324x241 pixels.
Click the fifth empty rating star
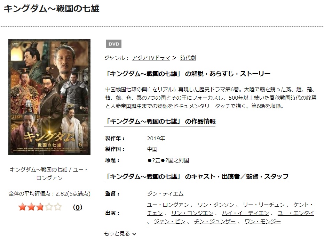(x=58, y=207)
